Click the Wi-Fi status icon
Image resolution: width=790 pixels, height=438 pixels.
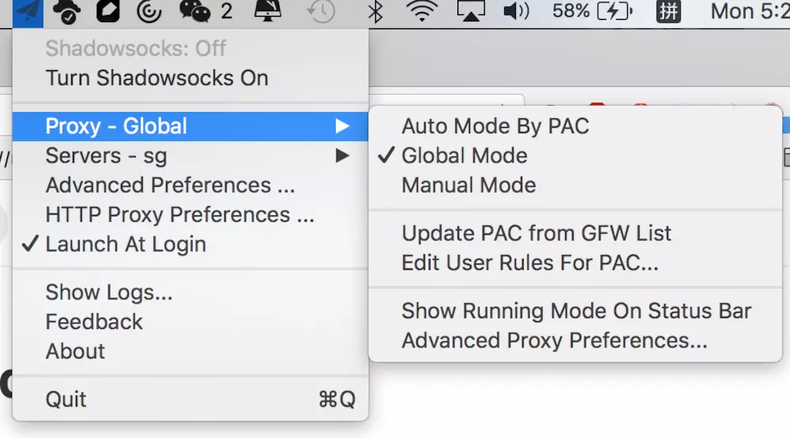tap(422, 11)
